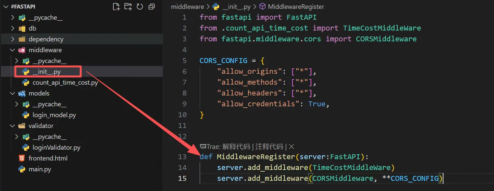Click the MiddlewareRegister symbol icon in breadcrumb
This screenshot has width=494, height=191.
262,6
